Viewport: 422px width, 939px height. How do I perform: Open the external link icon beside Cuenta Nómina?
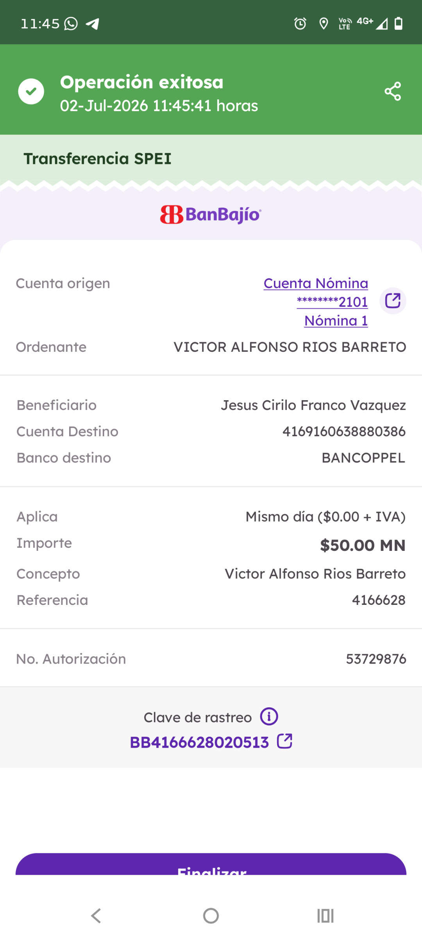click(393, 301)
